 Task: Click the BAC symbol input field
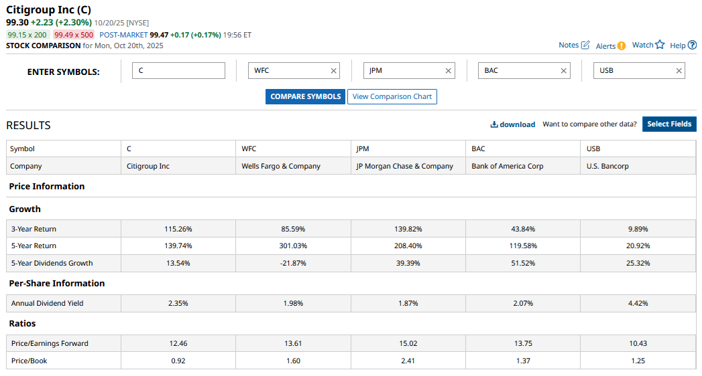click(519, 71)
